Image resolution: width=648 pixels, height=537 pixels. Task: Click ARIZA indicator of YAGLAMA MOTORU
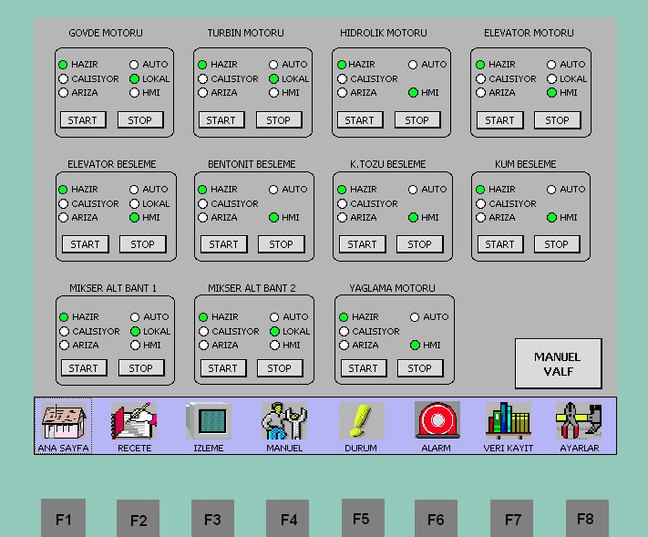pyautogui.click(x=344, y=346)
